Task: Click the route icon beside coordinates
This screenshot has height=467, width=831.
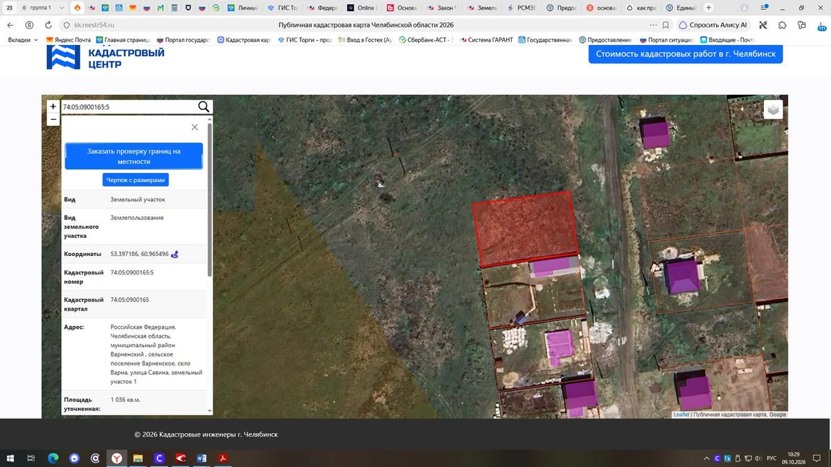Action: click(x=175, y=254)
